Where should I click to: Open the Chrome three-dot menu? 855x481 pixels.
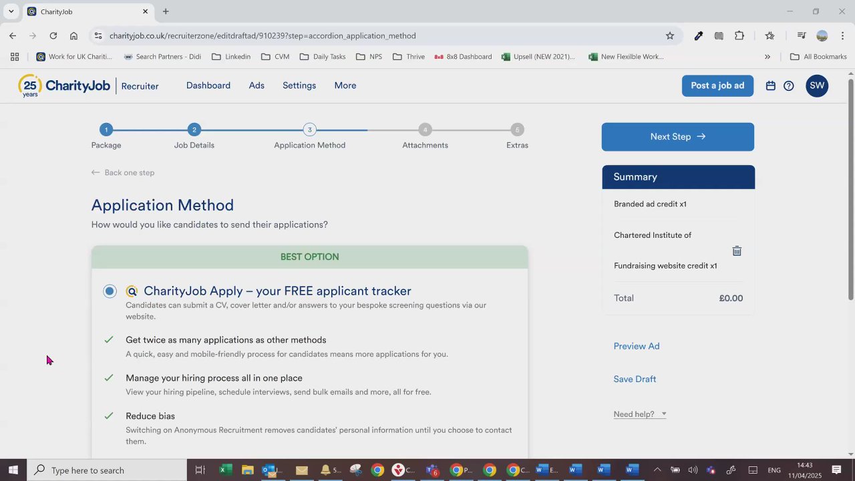pyautogui.click(x=843, y=36)
